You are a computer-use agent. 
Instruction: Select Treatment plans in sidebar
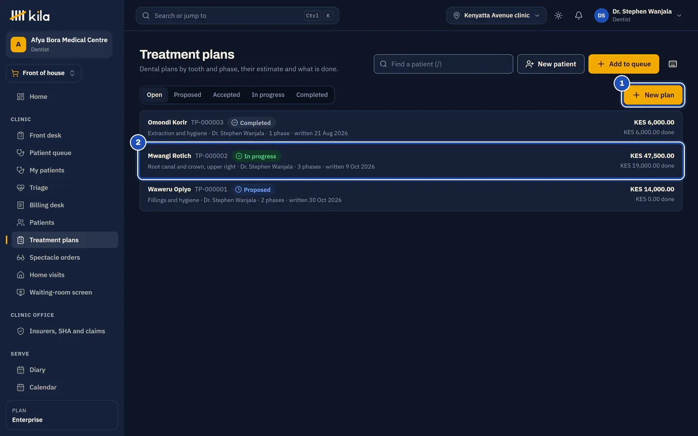(65, 240)
